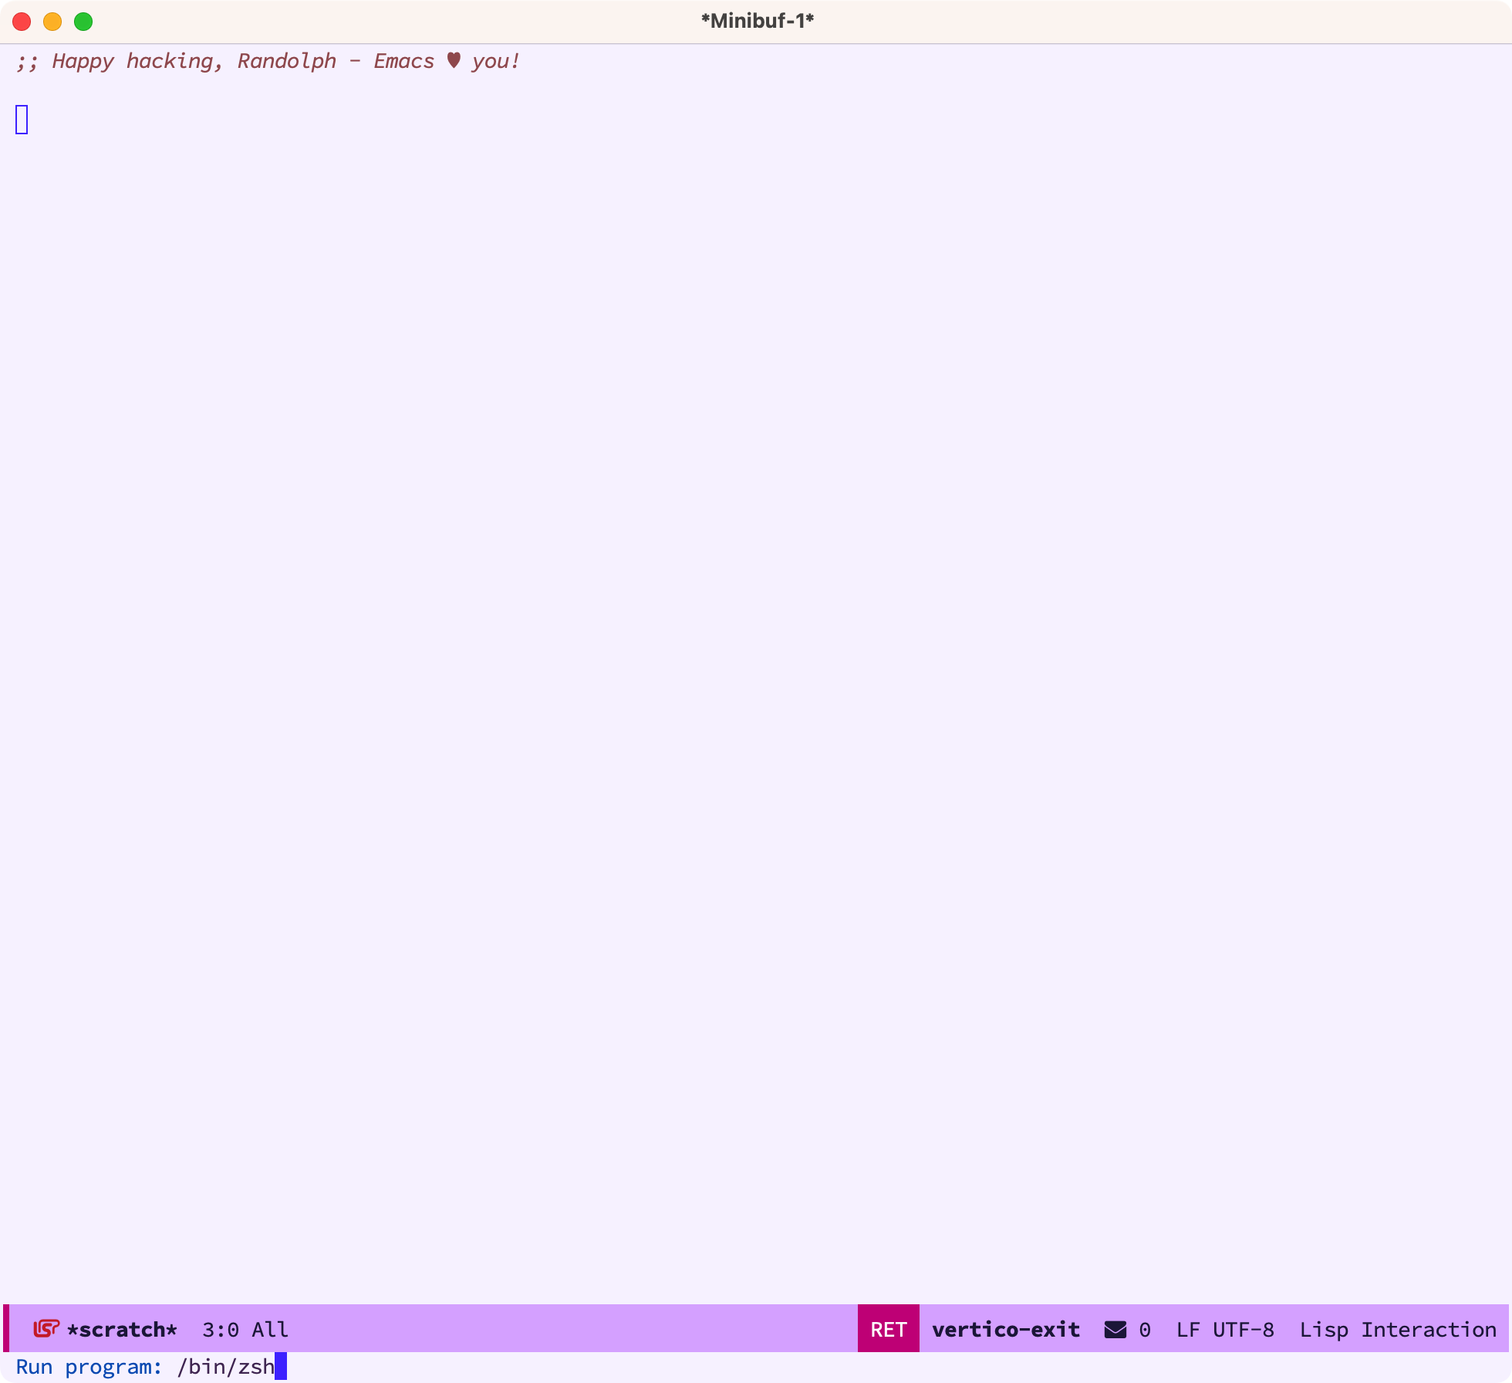Click the green zoom window button
The height and width of the screenshot is (1383, 1512).
tap(83, 22)
